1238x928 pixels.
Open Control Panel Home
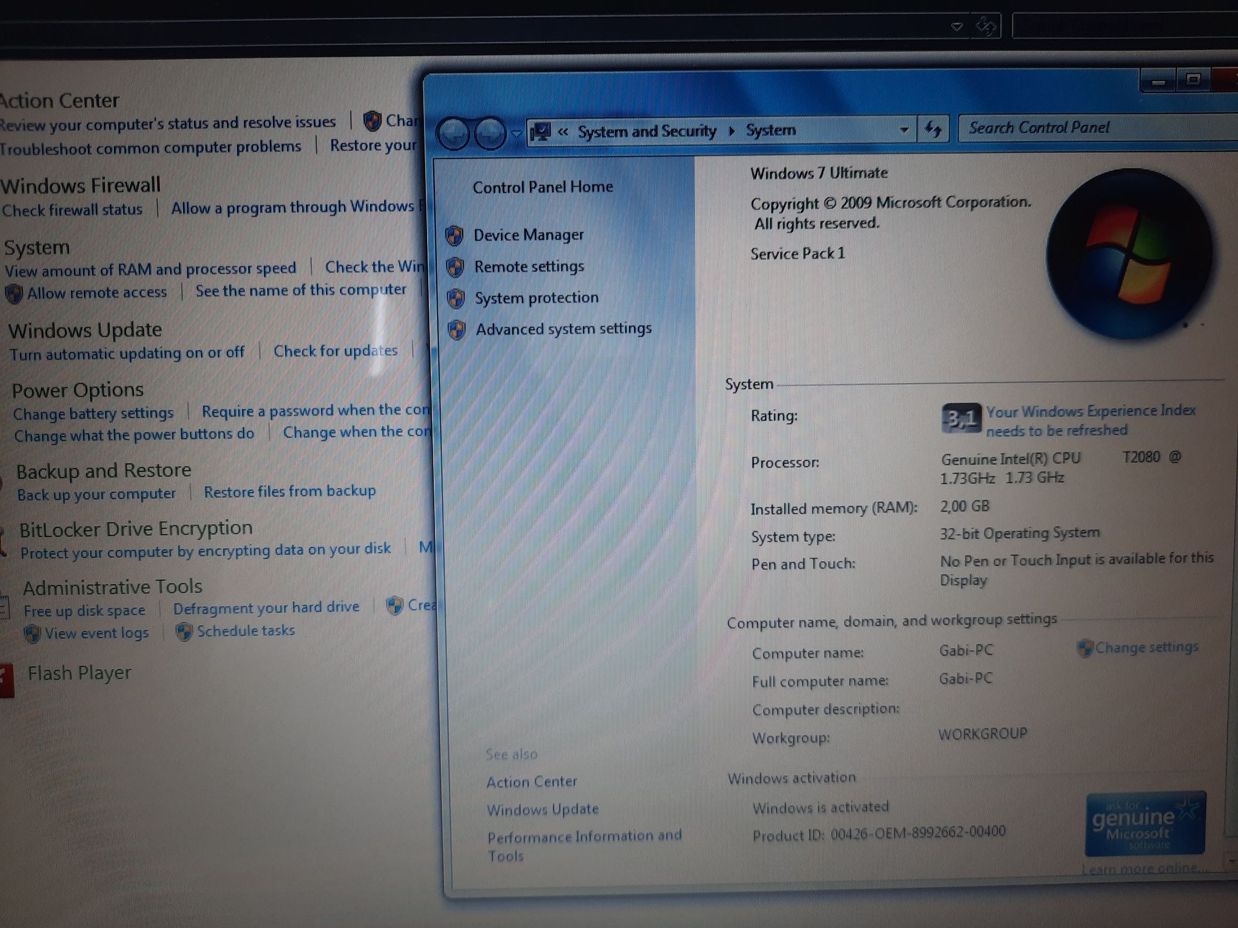coord(543,187)
